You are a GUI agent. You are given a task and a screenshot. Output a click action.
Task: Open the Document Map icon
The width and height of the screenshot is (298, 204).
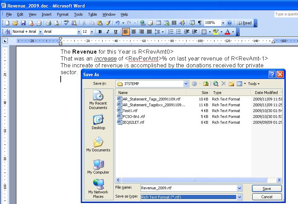point(192,23)
